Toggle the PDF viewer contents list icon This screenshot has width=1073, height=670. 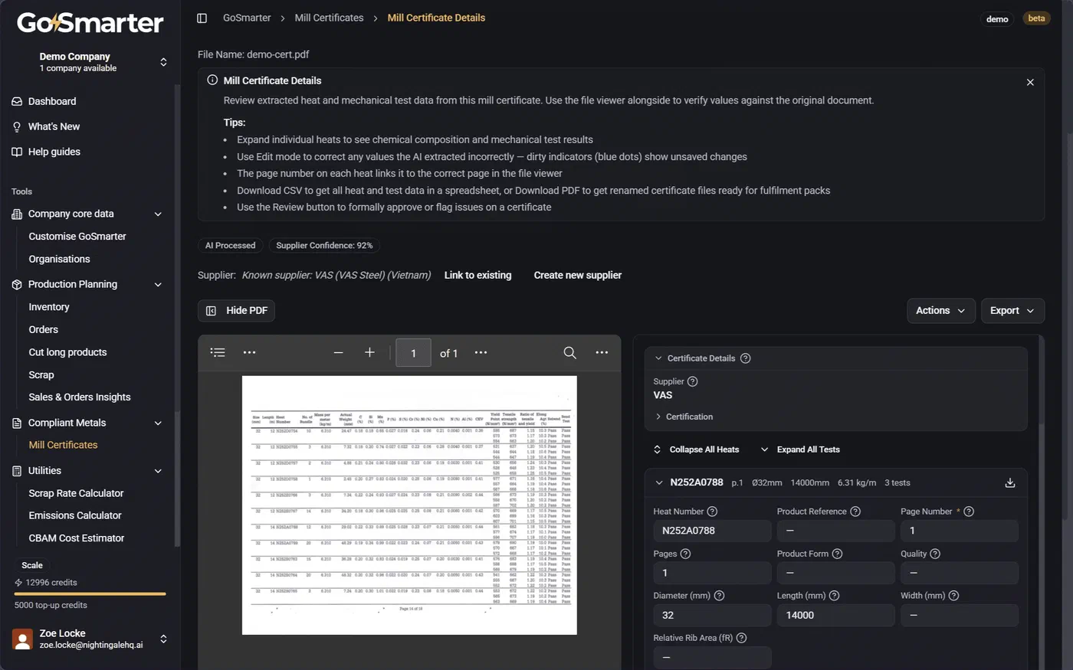pyautogui.click(x=218, y=352)
